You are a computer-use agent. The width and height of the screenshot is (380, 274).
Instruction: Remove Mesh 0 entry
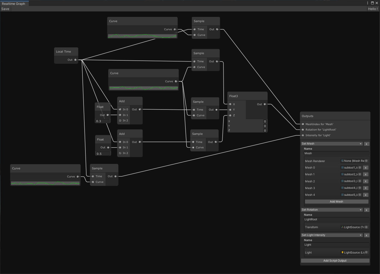click(366, 168)
